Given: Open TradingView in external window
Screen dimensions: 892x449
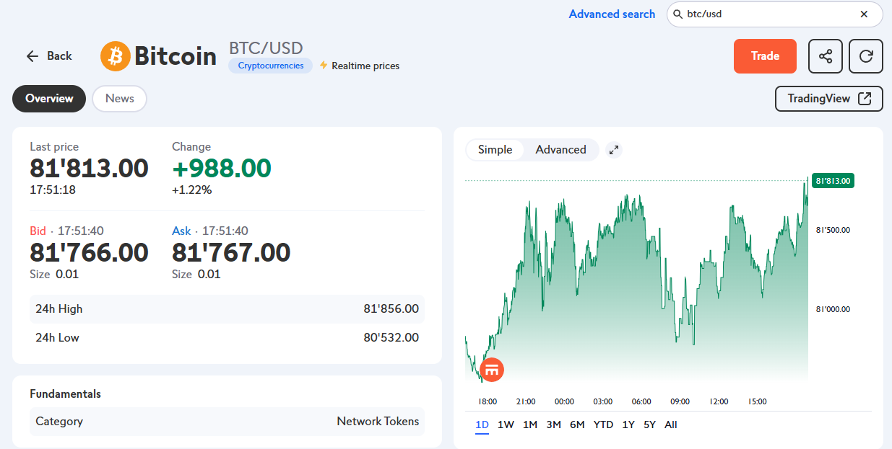Looking at the screenshot, I should (829, 99).
